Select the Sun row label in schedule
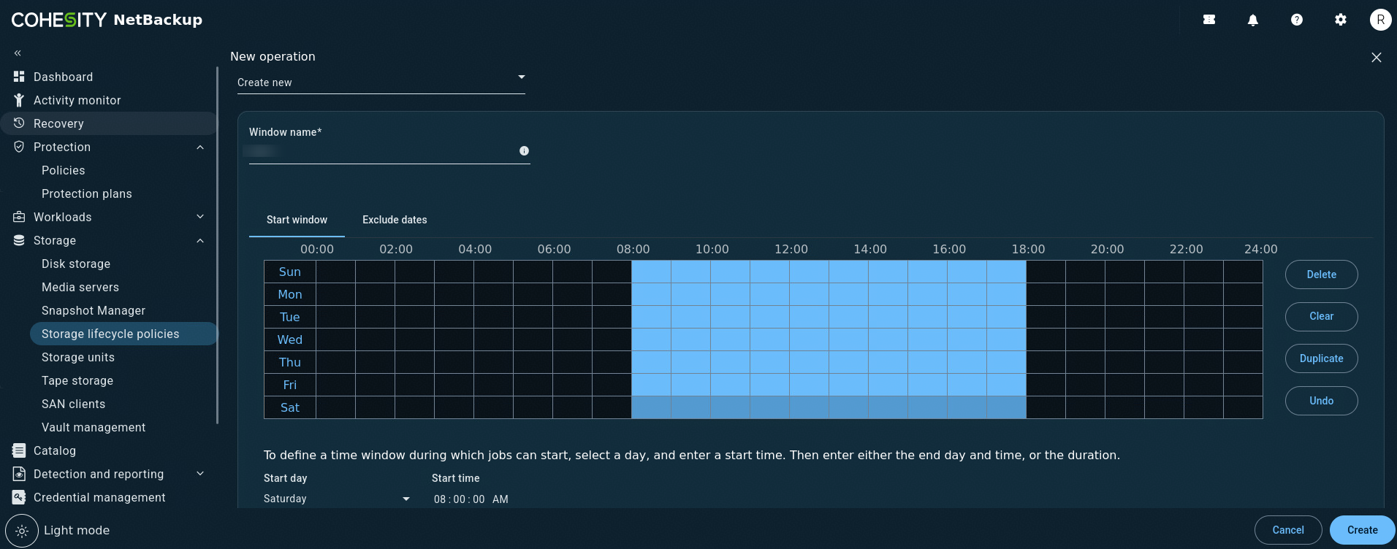Viewport: 1397px width, 549px height. pyautogui.click(x=290, y=272)
